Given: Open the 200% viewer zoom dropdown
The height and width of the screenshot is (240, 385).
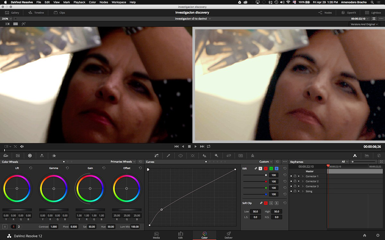Looking at the screenshot, I should pyautogui.click(x=6, y=19).
